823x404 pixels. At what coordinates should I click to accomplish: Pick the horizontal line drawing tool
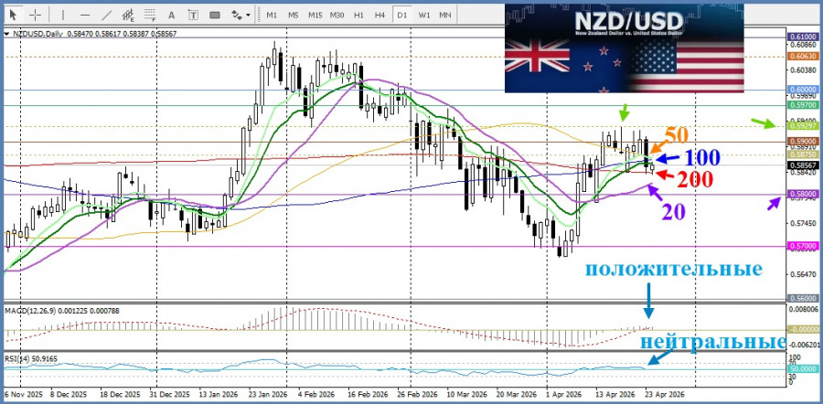(85, 15)
